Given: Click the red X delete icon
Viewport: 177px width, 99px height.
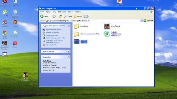Looking at the screenshot, I should [44, 45].
